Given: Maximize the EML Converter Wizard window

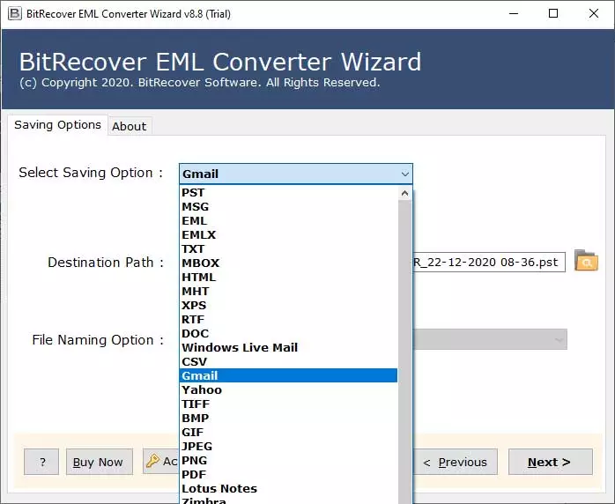Looking at the screenshot, I should click(552, 13).
